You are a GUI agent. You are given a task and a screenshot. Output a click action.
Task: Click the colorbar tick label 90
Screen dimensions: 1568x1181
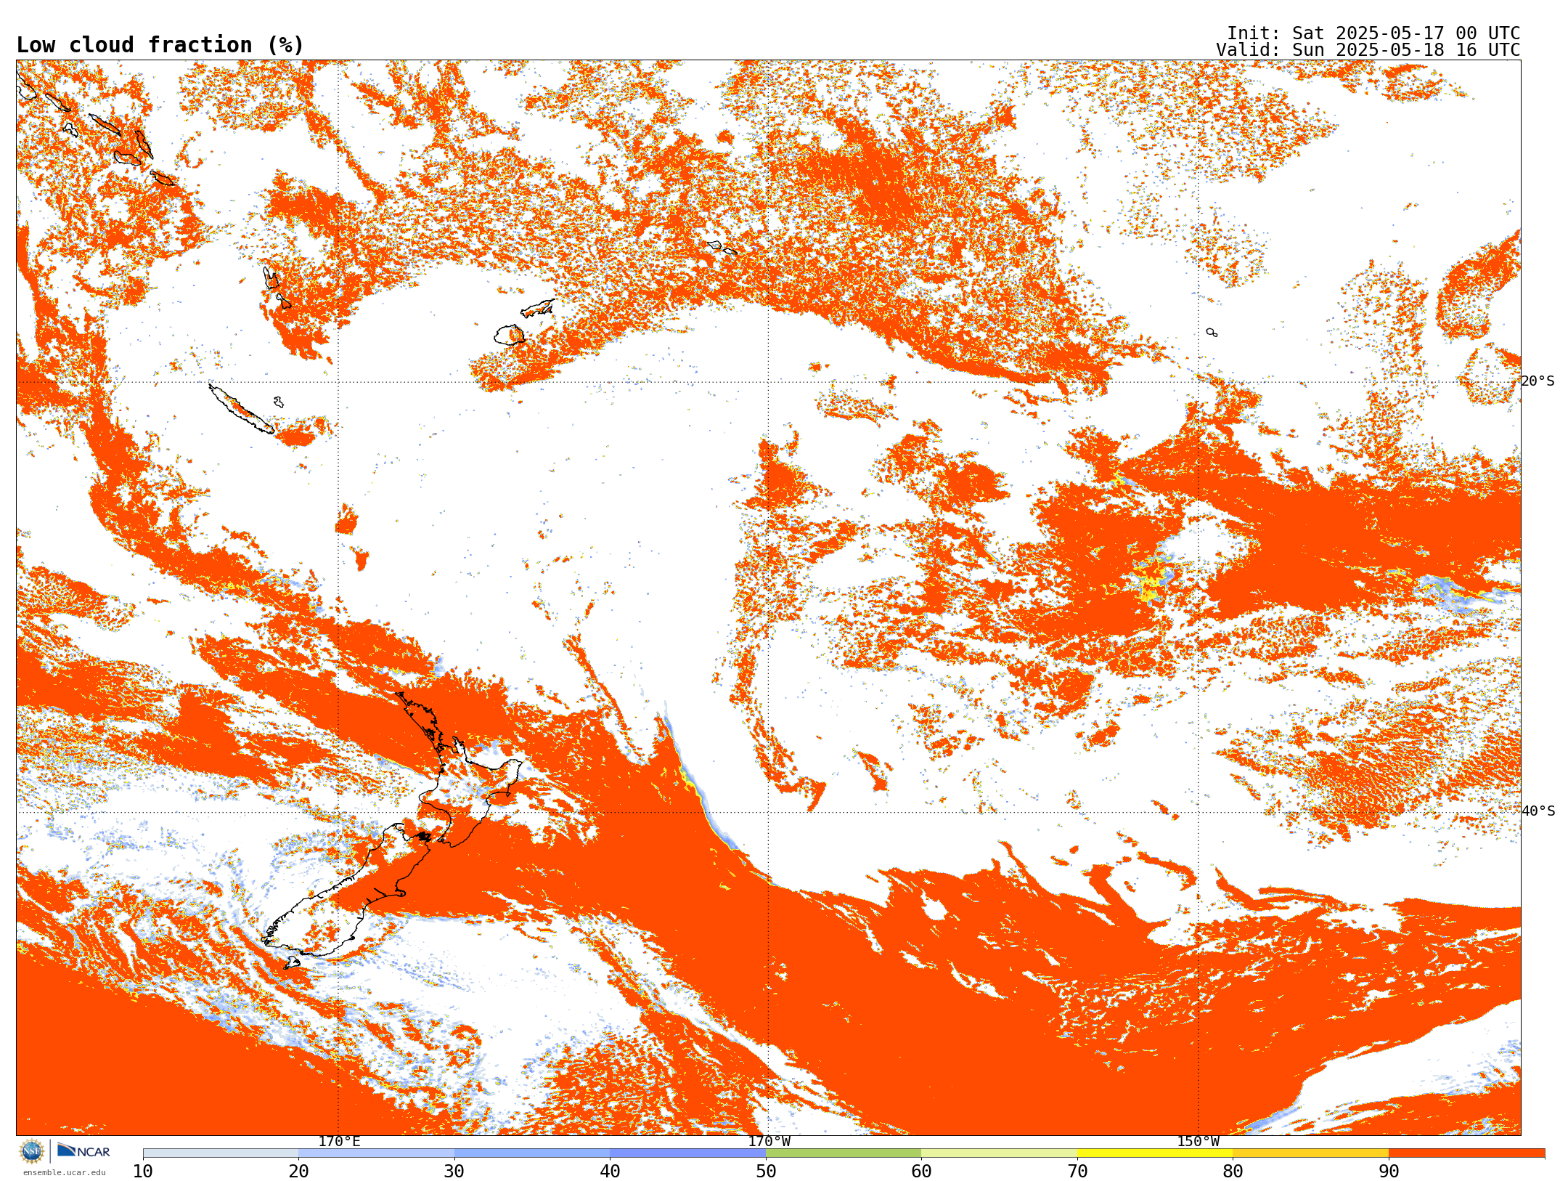(1389, 1172)
